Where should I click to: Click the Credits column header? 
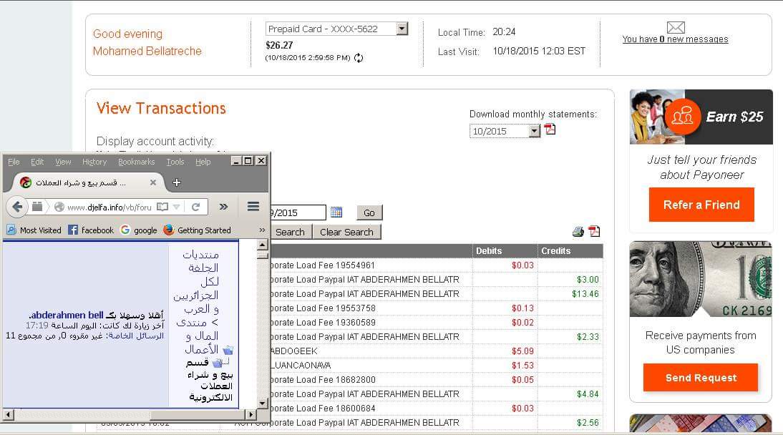point(570,250)
